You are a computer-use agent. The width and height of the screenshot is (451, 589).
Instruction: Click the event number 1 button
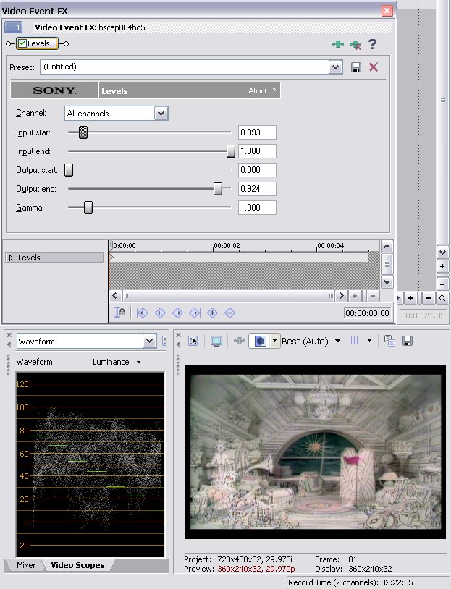14,27
